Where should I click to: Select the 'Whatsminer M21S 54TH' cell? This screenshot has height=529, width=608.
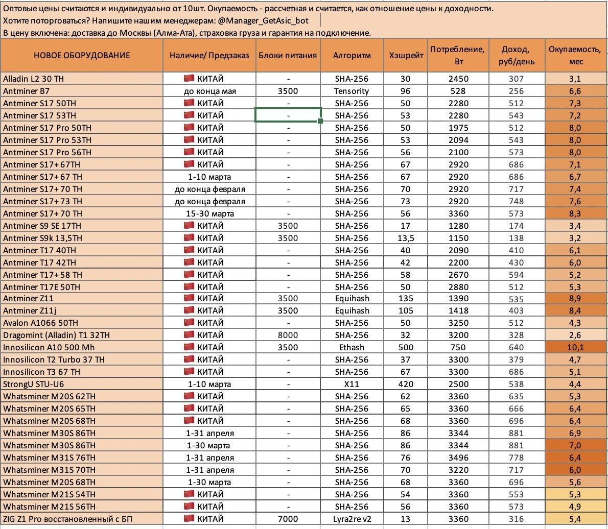pos(82,494)
